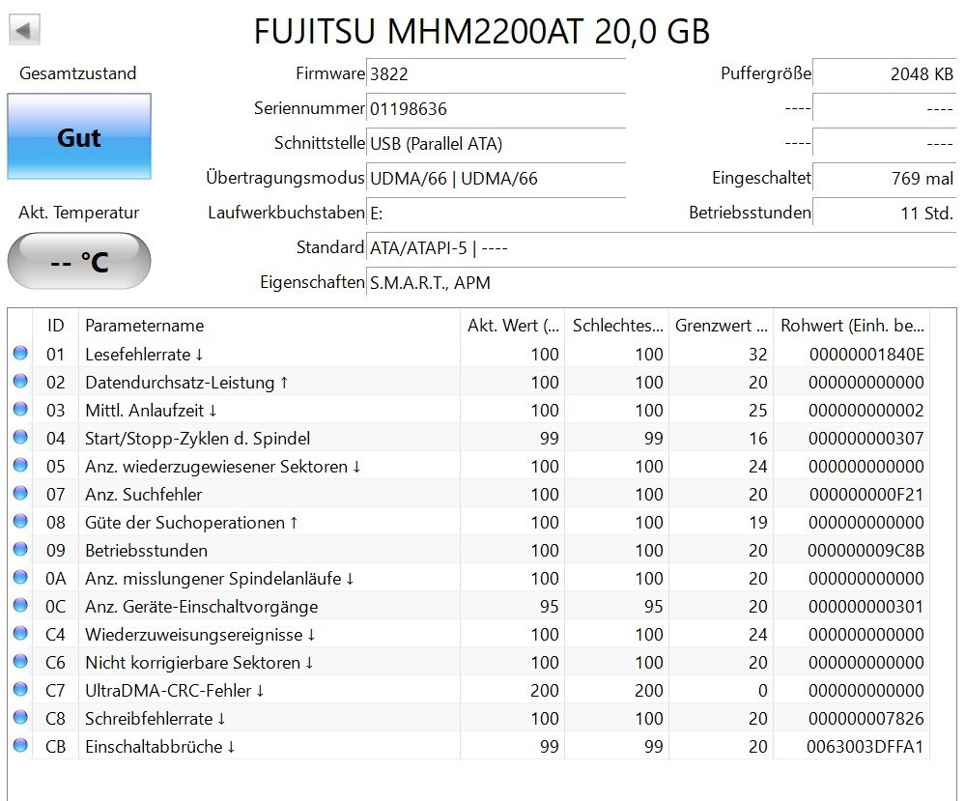Image resolution: width=965 pixels, height=801 pixels.
Task: Click status orb for Start/Stopp-Zyklen row
Action: (x=20, y=437)
